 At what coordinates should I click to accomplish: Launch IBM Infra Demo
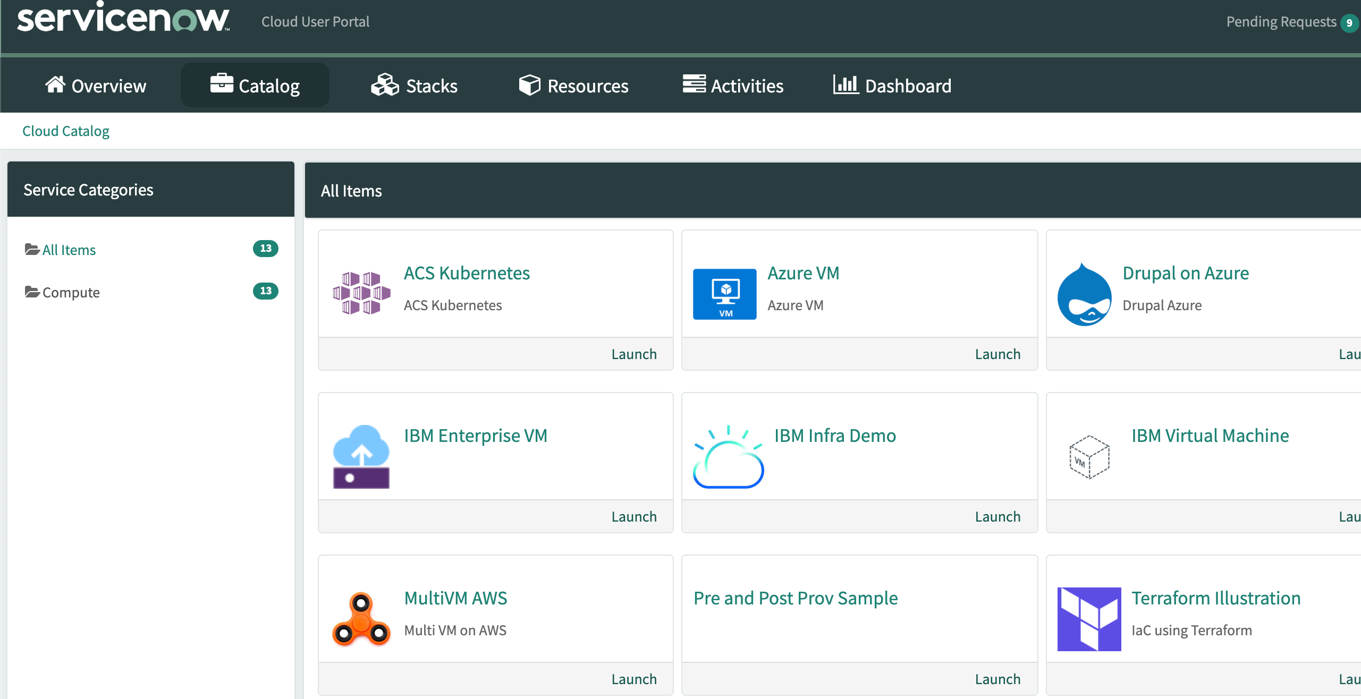(x=997, y=516)
